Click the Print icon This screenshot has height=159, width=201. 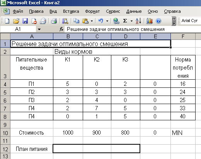coord(54,21)
